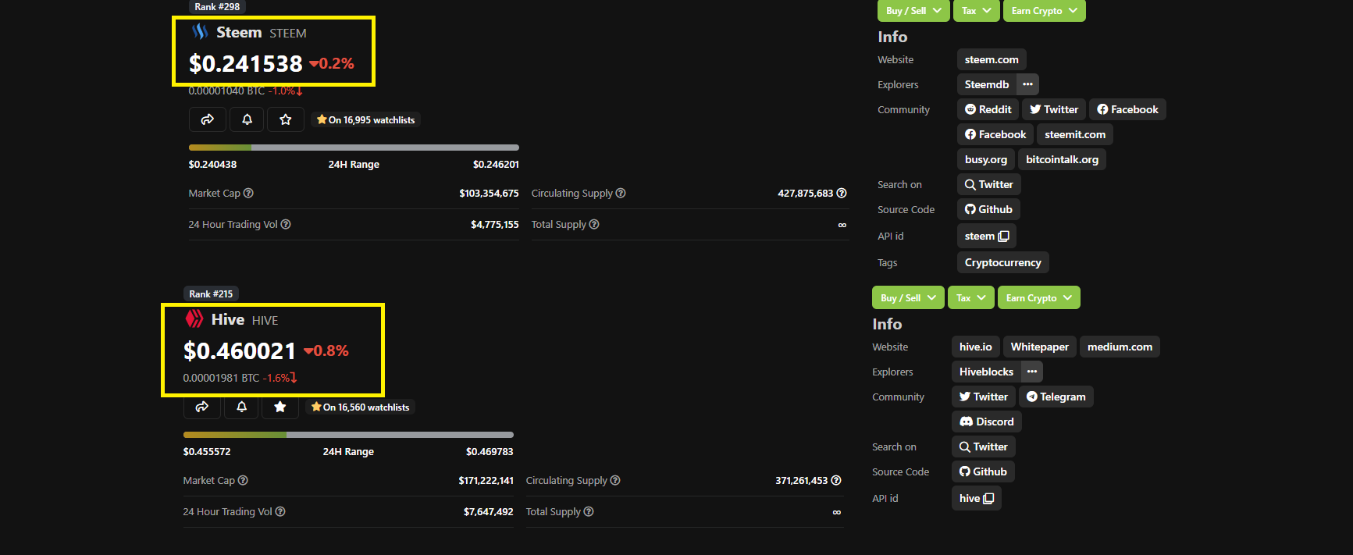This screenshot has width=1353, height=555.
Task: Share the Hive coin page
Action: click(x=202, y=407)
